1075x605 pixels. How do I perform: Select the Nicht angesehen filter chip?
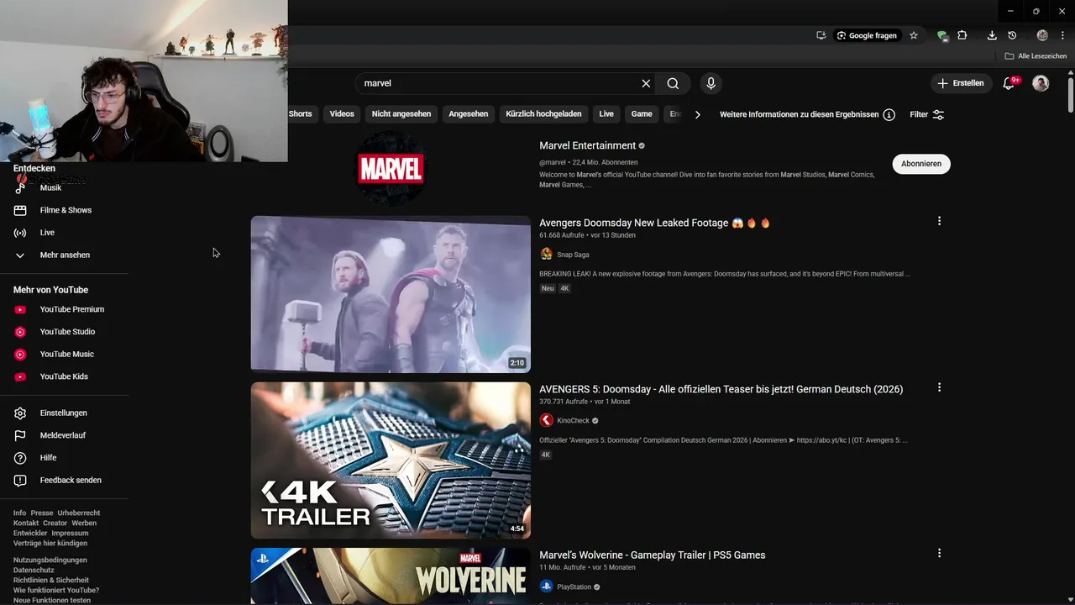[401, 113]
